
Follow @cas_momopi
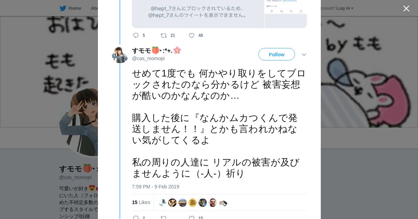point(277,55)
